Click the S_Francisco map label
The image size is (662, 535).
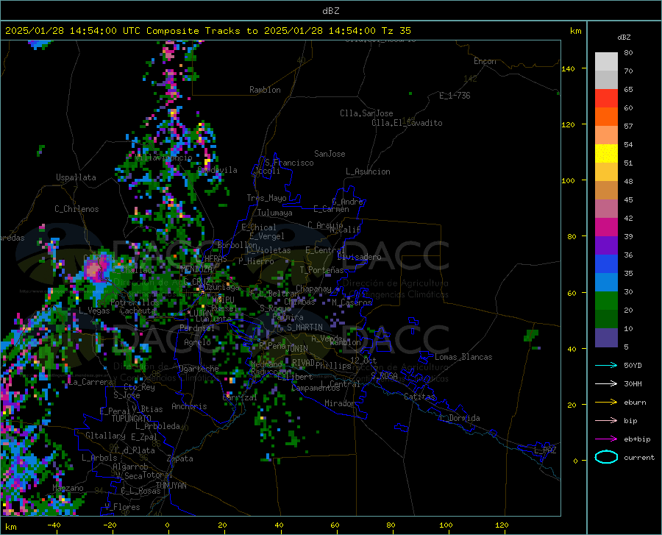click(289, 163)
